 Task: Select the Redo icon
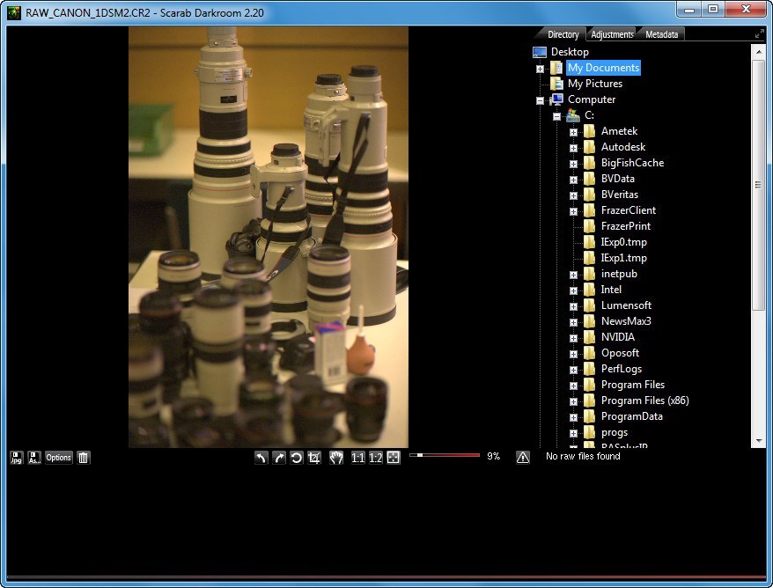tap(279, 457)
